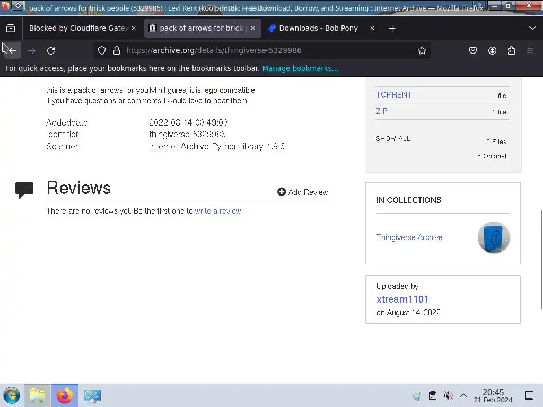Click Add Review button

click(x=303, y=192)
